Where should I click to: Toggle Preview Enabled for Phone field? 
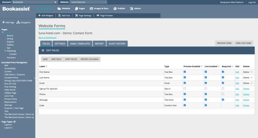coord(185,94)
